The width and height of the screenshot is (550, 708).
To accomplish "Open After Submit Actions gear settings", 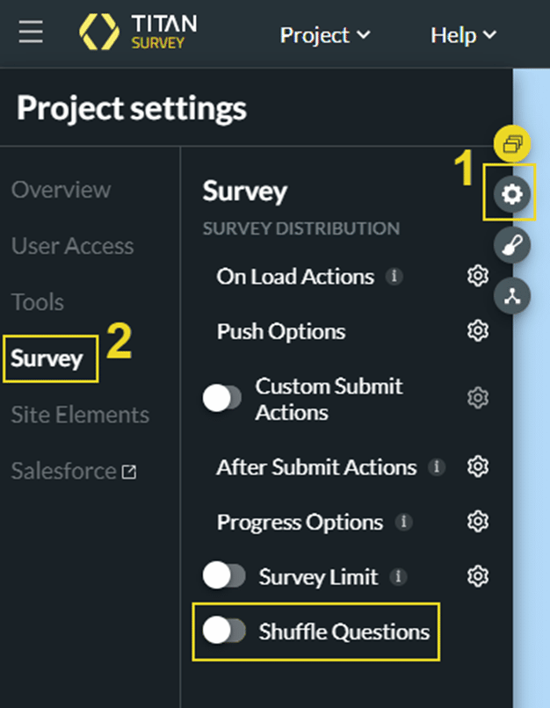I will point(478,466).
